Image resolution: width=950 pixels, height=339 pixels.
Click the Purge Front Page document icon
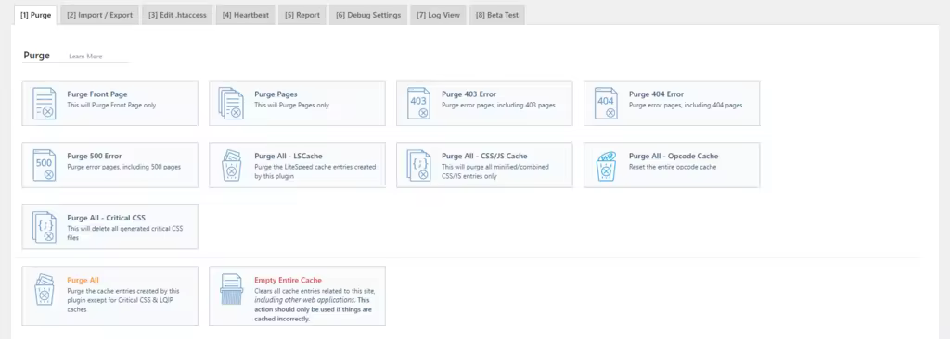point(45,104)
